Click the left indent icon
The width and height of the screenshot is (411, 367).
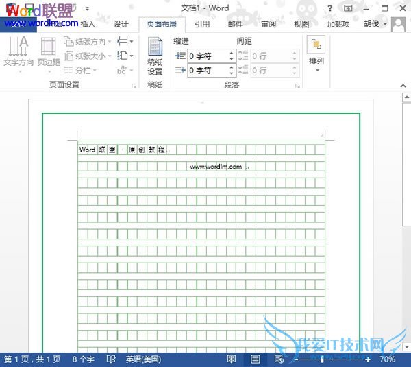180,56
